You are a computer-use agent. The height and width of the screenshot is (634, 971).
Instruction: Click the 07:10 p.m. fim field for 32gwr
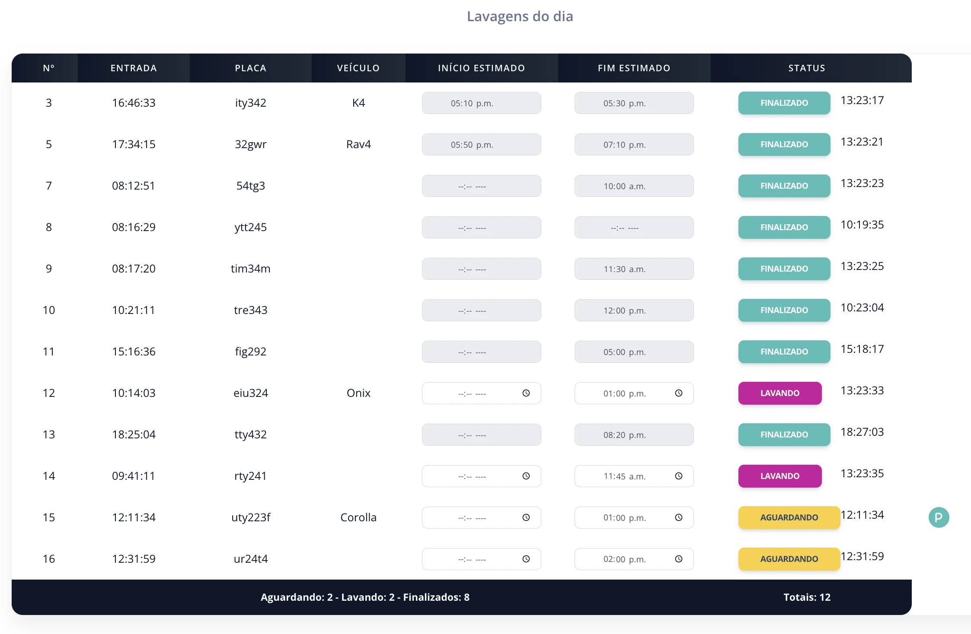(634, 144)
